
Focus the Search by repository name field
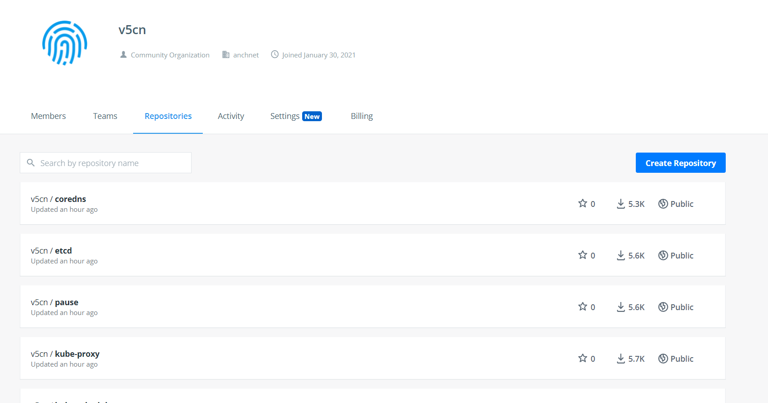tap(106, 163)
